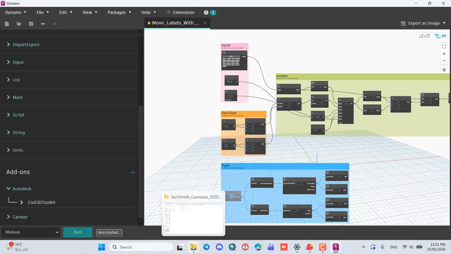Click the taskbar Search box
451x254 pixels.
[x=141, y=247]
